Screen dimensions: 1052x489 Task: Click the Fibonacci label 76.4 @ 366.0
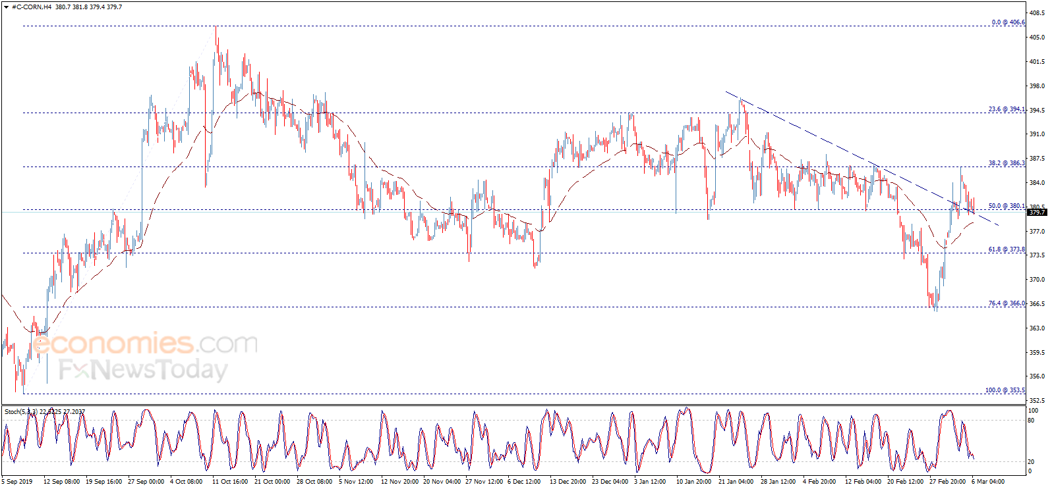1007,303
